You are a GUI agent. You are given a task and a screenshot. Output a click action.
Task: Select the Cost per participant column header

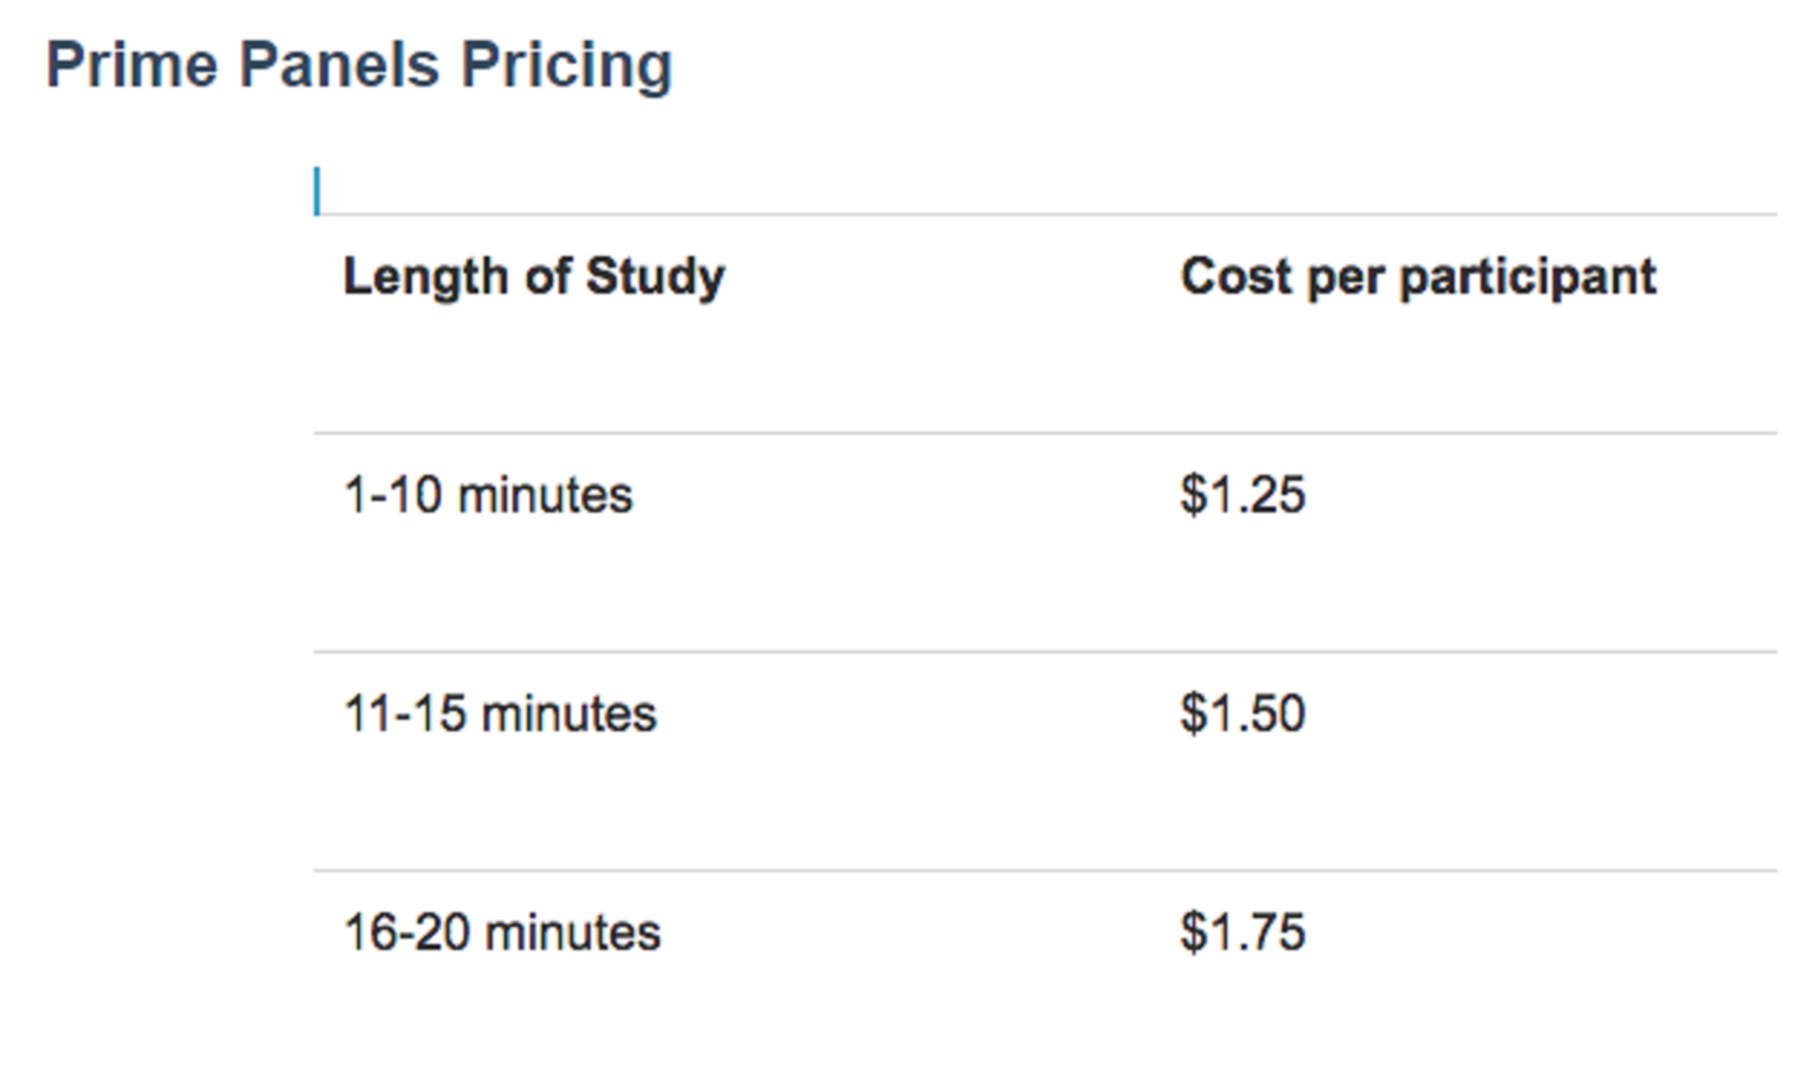[1418, 277]
